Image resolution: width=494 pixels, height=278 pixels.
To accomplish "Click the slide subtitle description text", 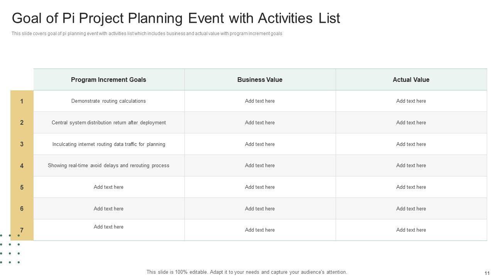I will tap(147, 34).
